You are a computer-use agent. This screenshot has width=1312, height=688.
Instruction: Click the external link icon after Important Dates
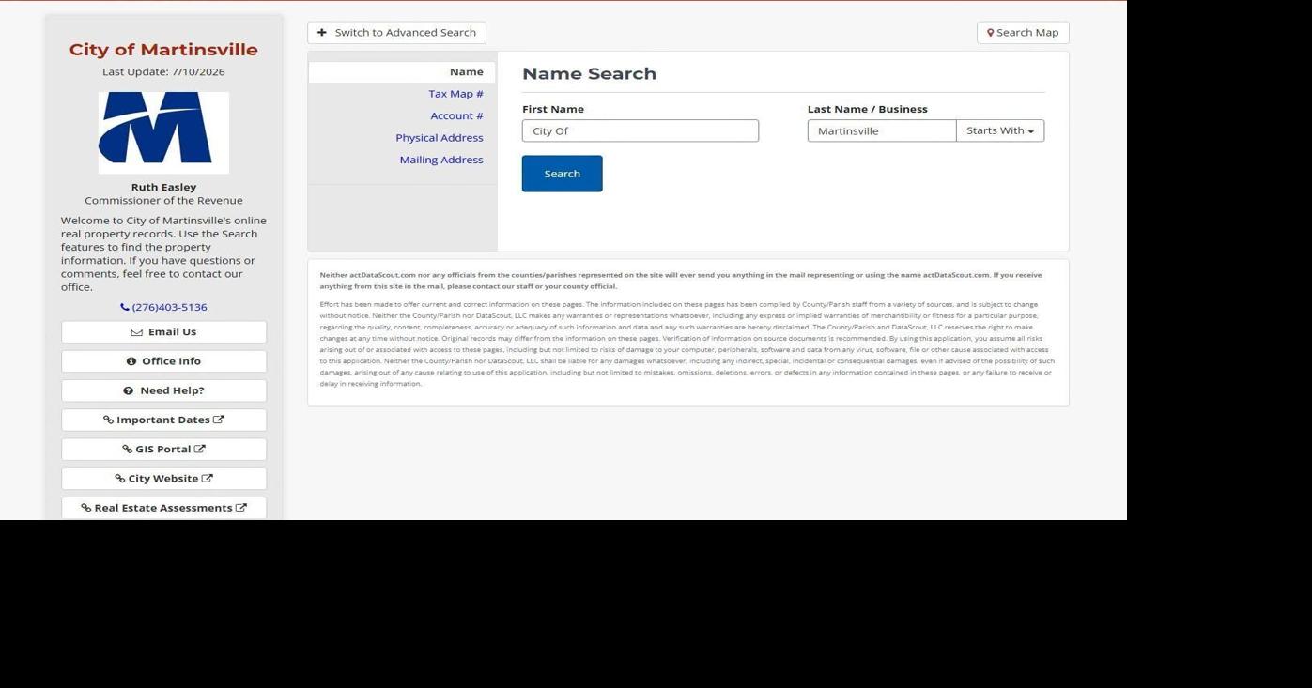[x=219, y=420]
